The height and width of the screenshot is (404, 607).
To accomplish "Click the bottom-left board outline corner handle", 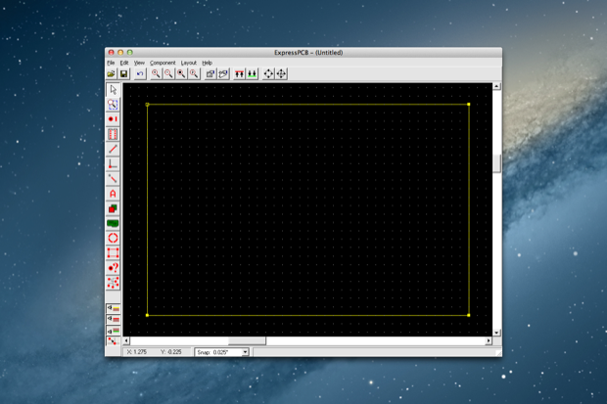I will [x=147, y=315].
